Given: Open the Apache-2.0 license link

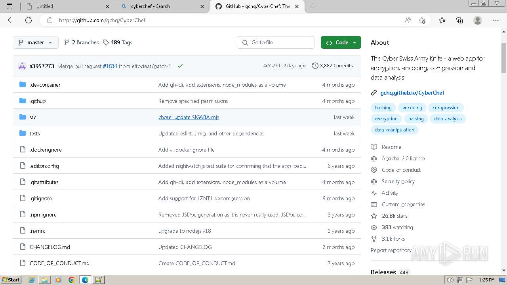Looking at the screenshot, I should [x=403, y=158].
